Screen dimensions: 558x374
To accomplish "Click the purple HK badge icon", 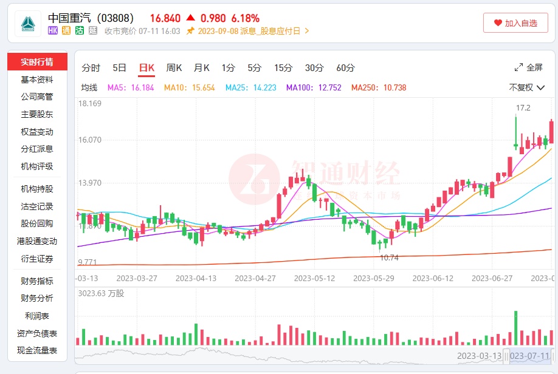I will [53, 31].
